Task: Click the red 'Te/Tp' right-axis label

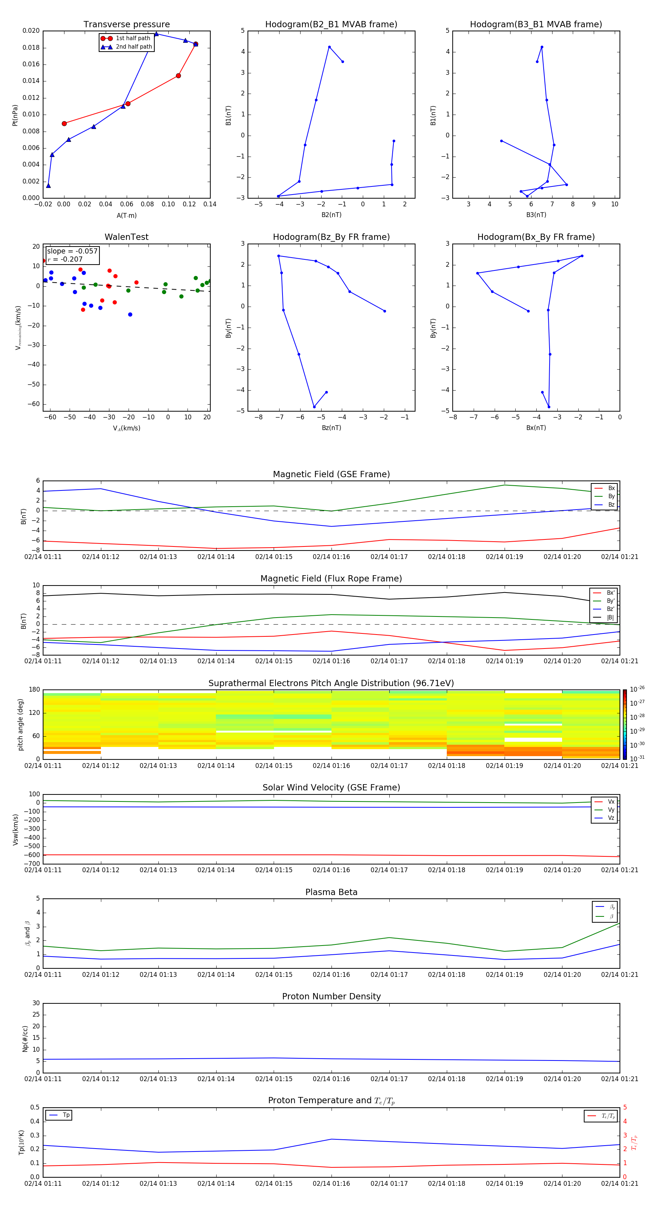Action: pos(634,1142)
